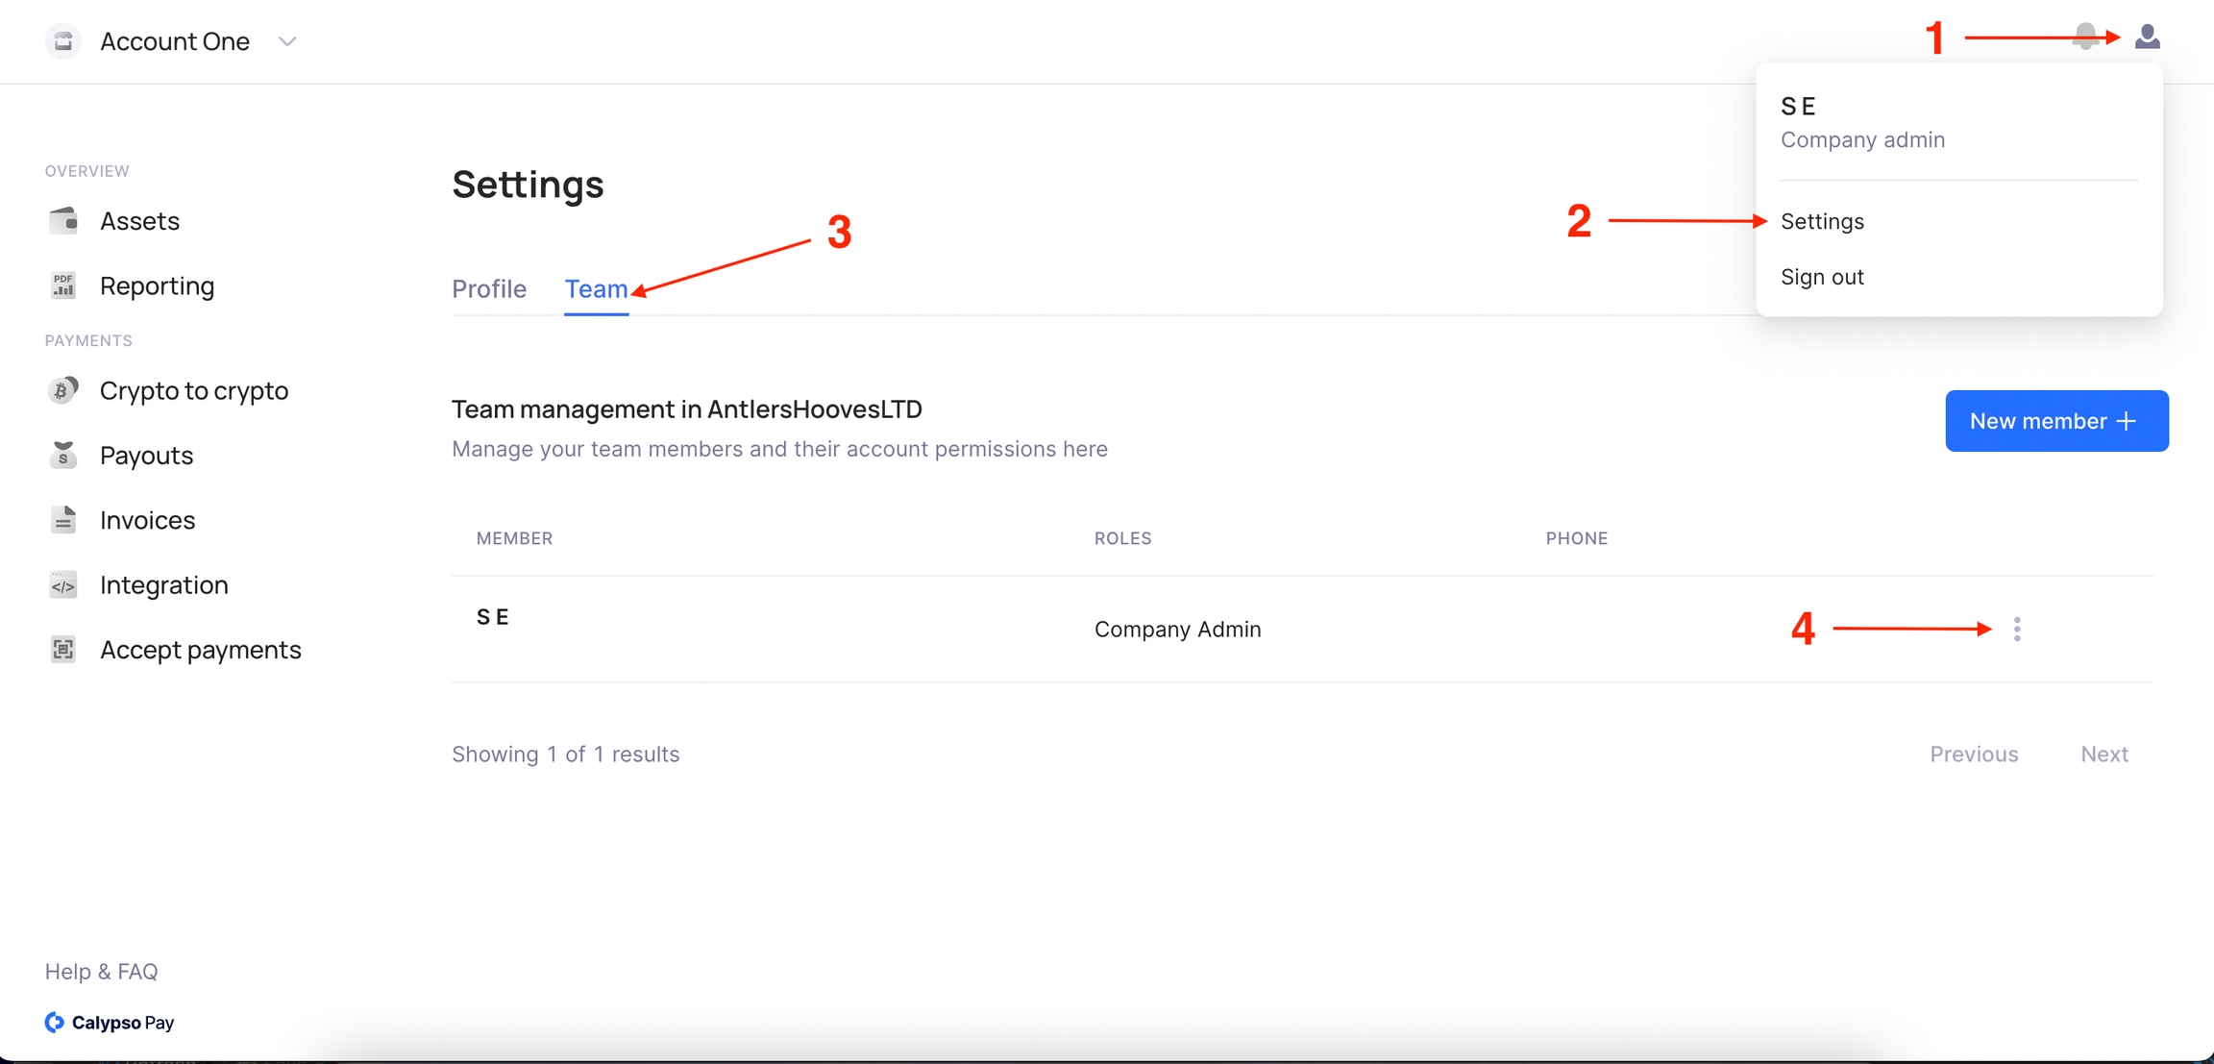Select Sign out from user menu
Viewport: 2214px width, 1064px height.
click(x=1821, y=277)
